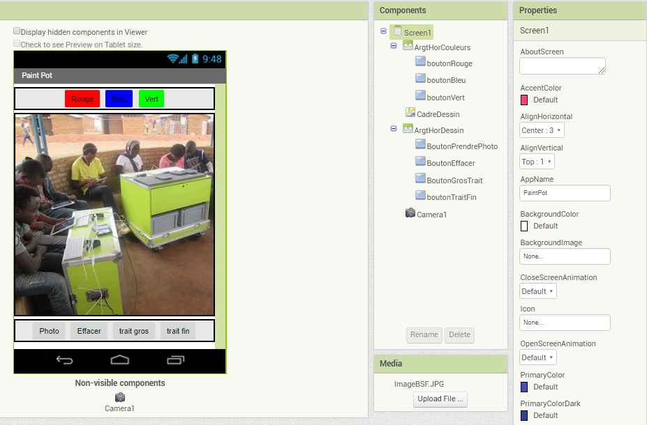Select boutonVert label in Components tree
The width and height of the screenshot is (647, 425).
pyautogui.click(x=445, y=98)
